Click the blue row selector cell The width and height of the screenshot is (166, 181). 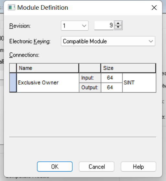13,83
